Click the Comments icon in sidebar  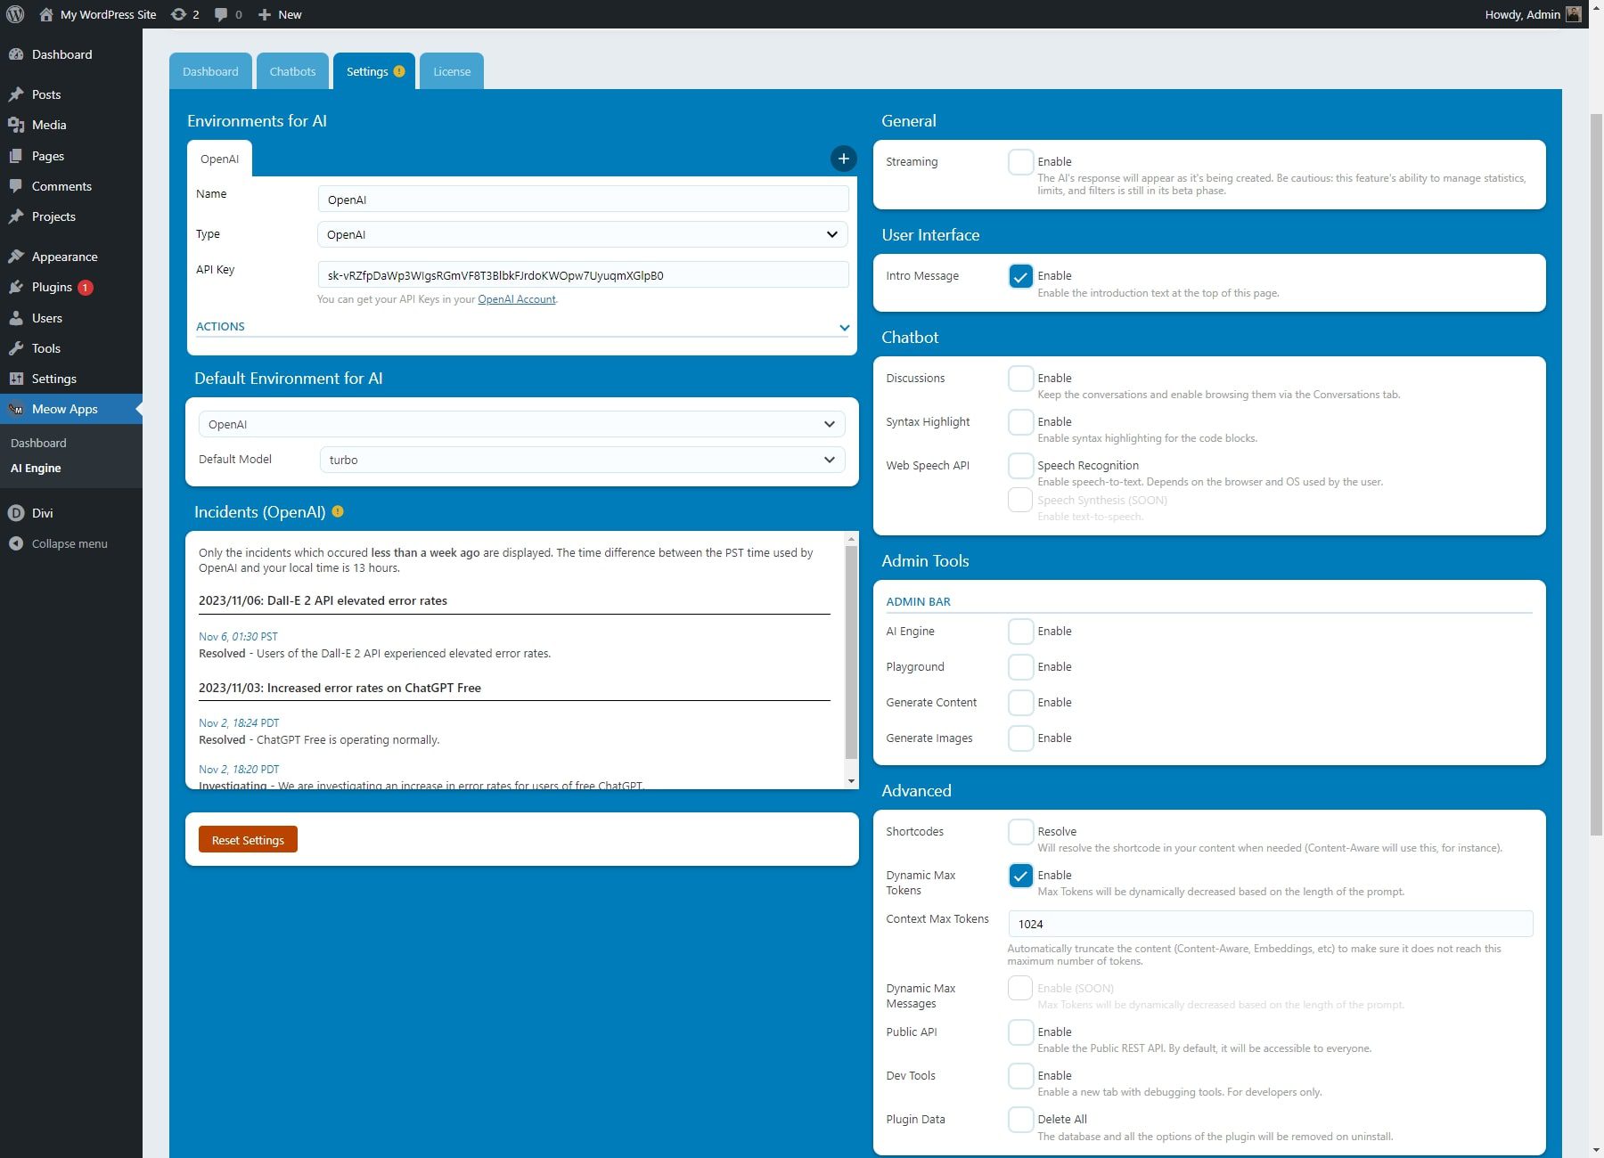[16, 186]
